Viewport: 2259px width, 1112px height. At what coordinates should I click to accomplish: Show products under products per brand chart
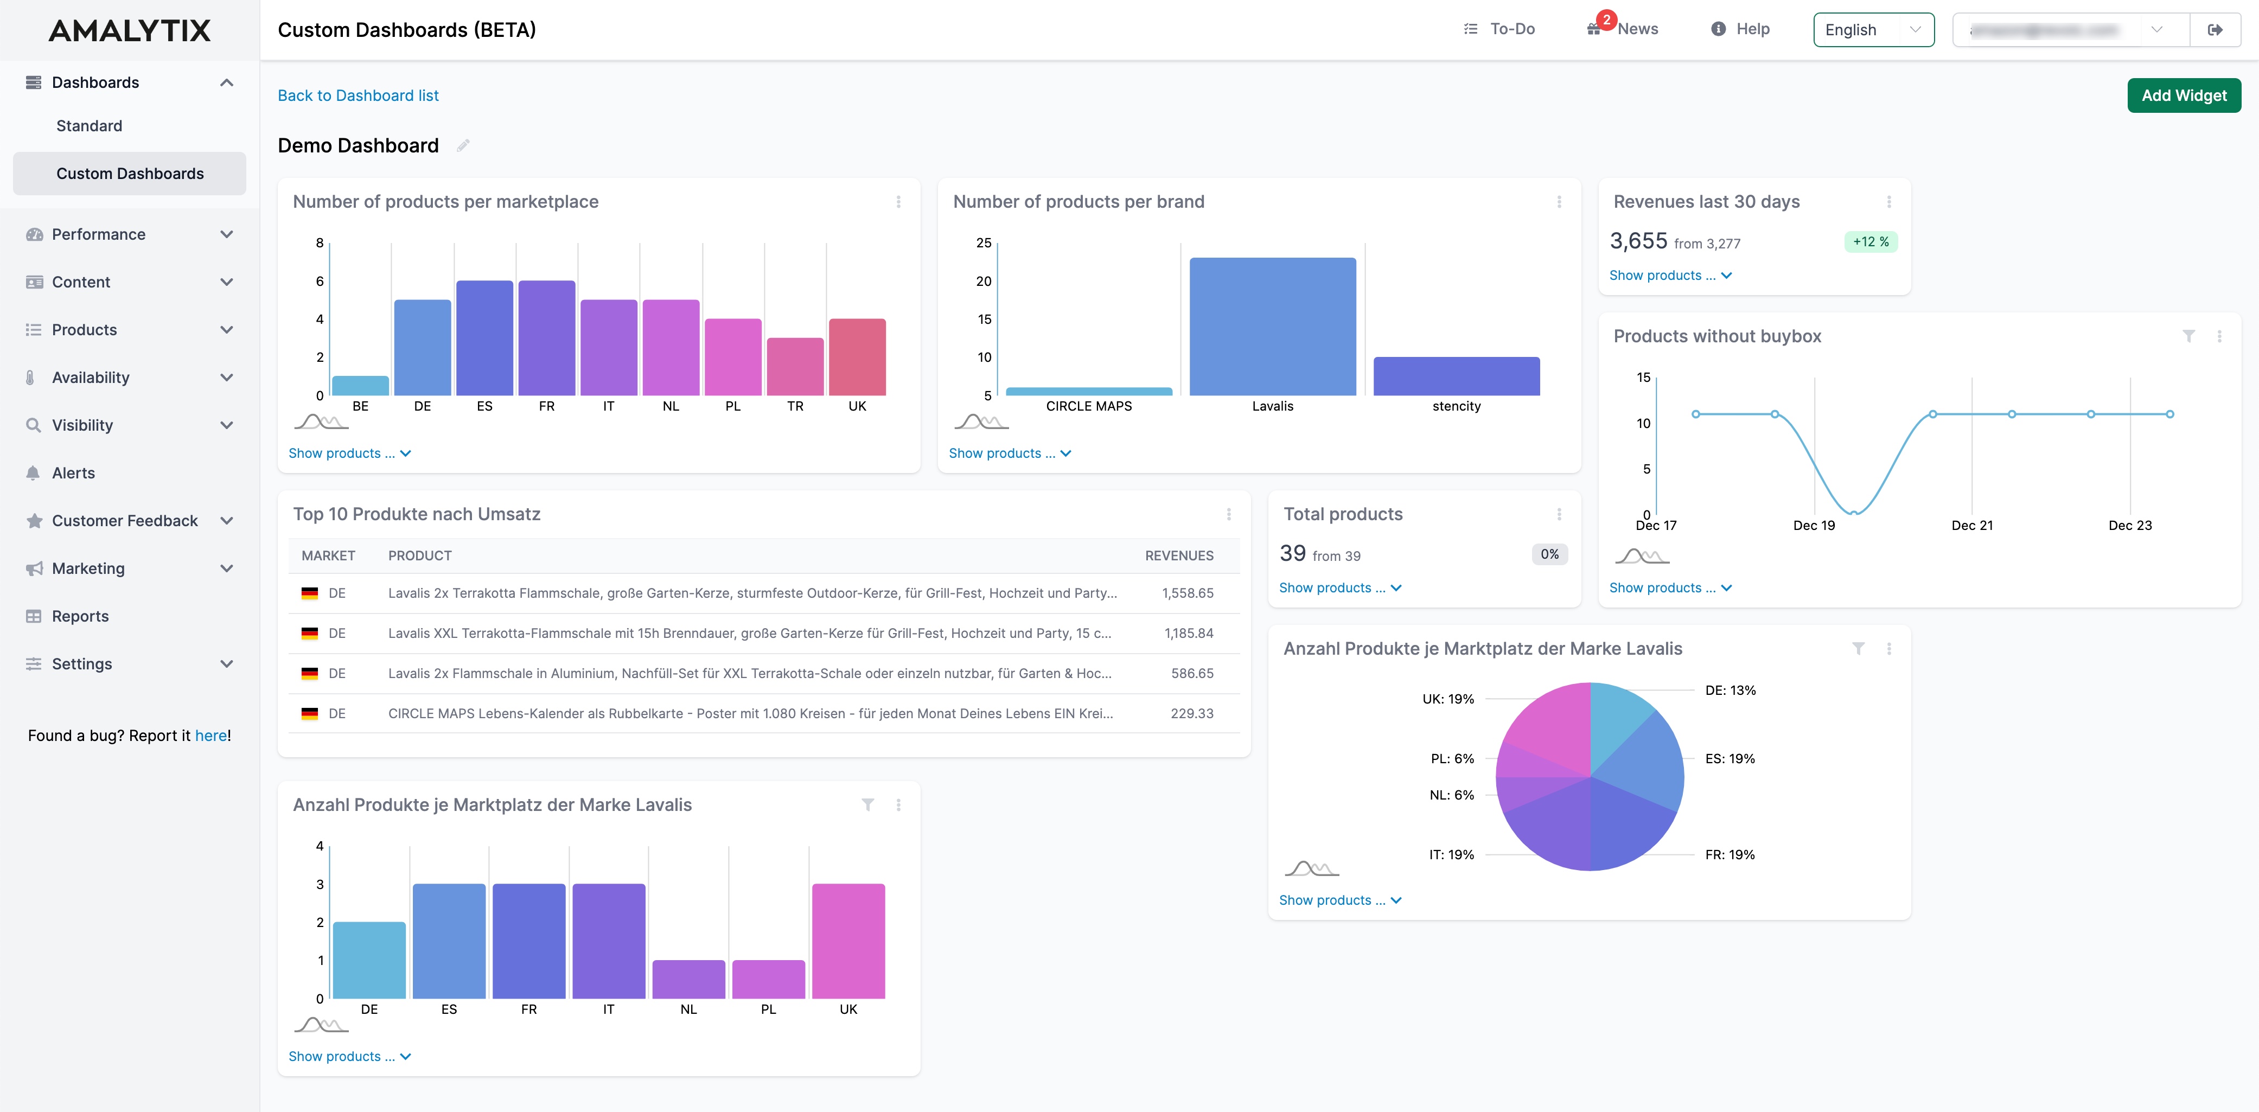[x=1010, y=453]
